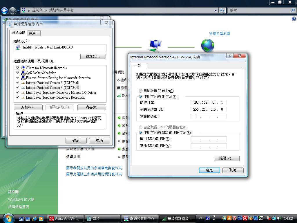Click the back navigation arrow in Control Panel
Viewport: 297px width, 223px height.
pos(5,10)
